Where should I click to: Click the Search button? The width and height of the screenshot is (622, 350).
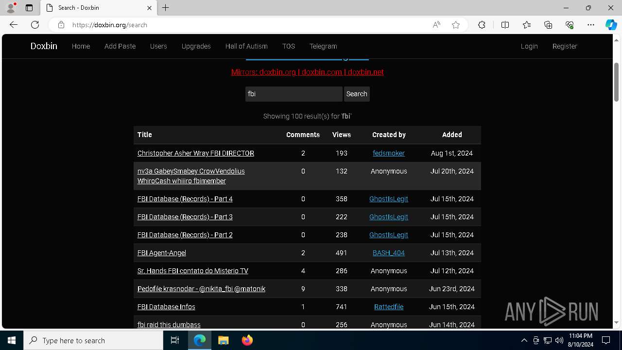(357, 94)
